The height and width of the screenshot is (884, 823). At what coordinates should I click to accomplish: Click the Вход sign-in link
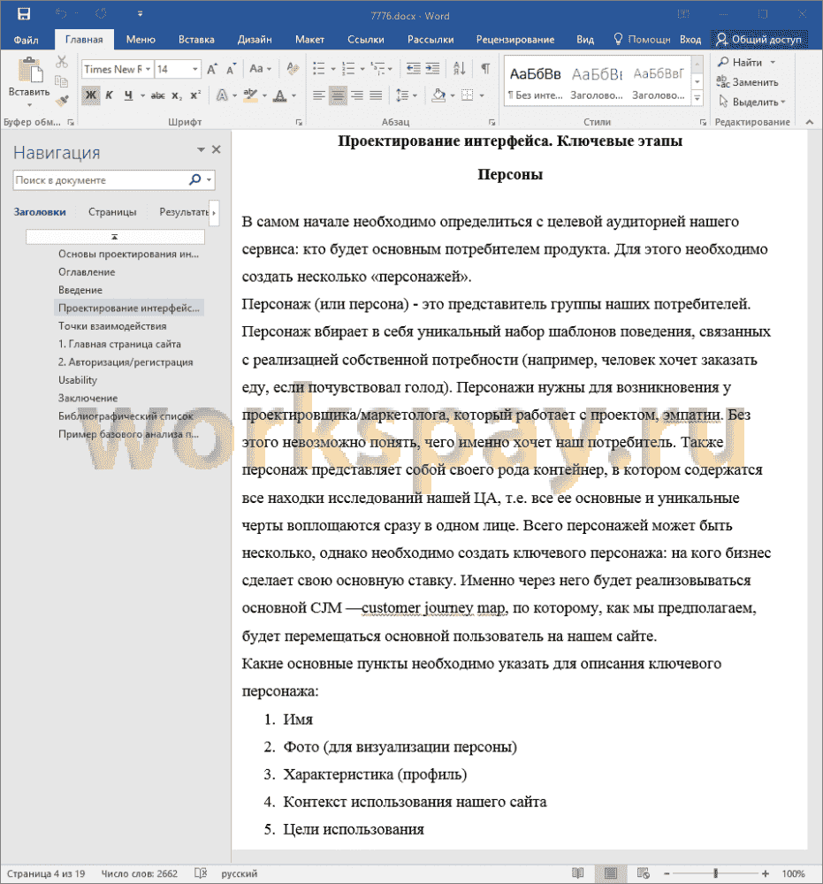point(690,40)
